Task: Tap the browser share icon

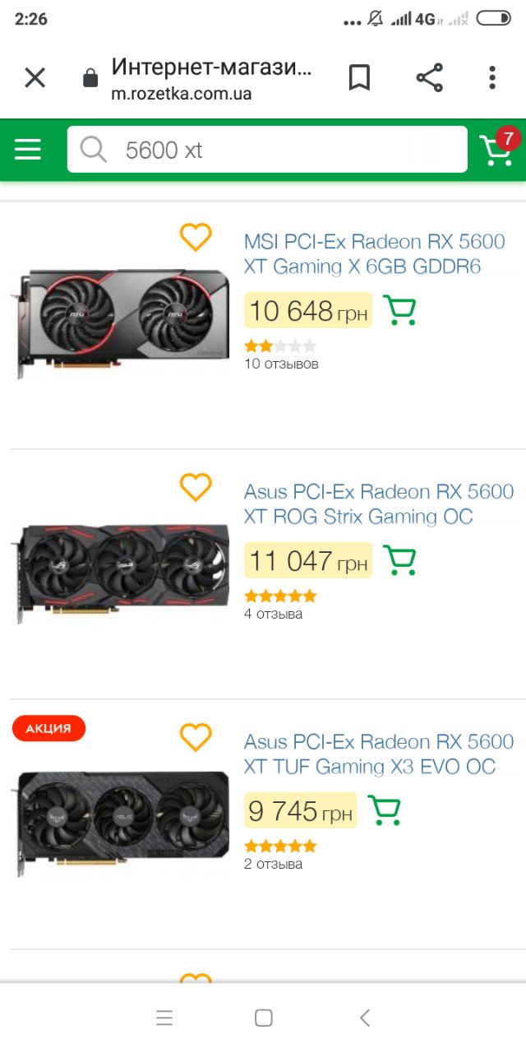Action: point(429,78)
